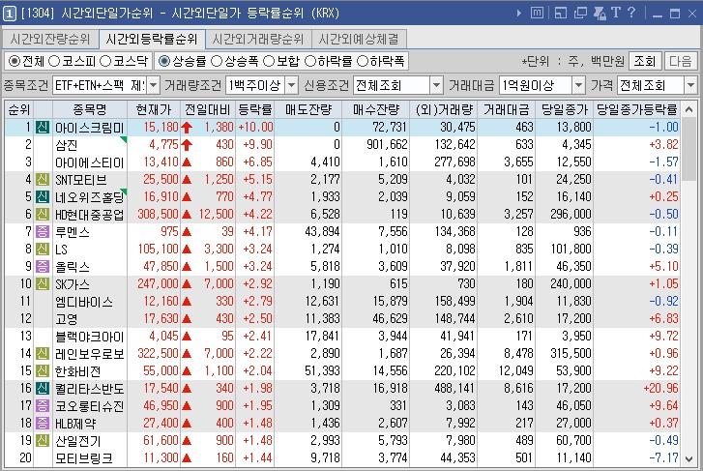
Task: Sort by the 등락률 column header
Action: coord(254,109)
